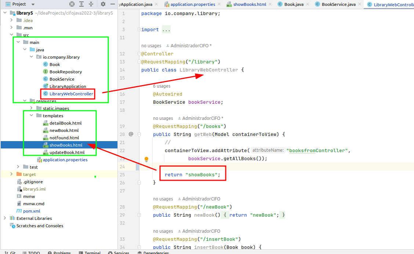This screenshot has height=254, width=414.
Task: Select the mvnw script file
Action: pos(29,196)
